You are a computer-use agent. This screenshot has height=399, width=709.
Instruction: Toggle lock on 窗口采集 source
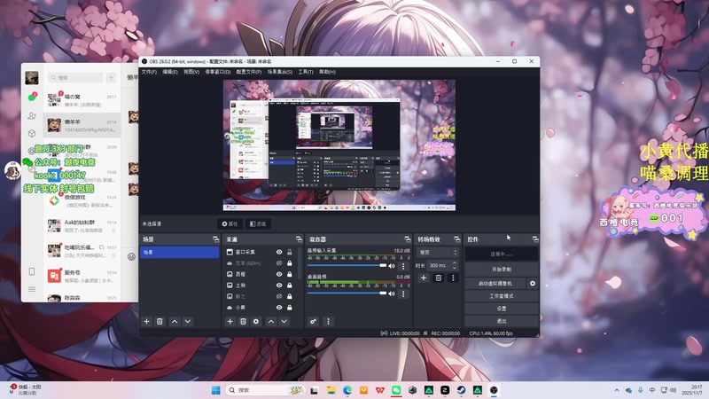(290, 252)
